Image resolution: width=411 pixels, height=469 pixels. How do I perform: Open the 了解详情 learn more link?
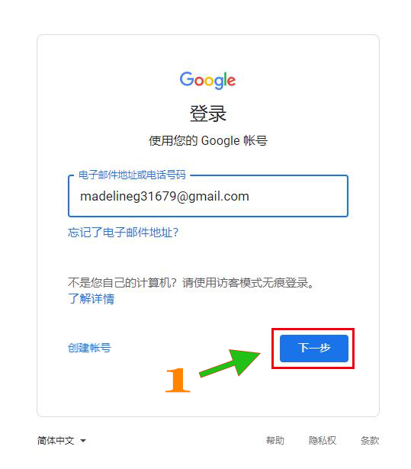point(91,298)
